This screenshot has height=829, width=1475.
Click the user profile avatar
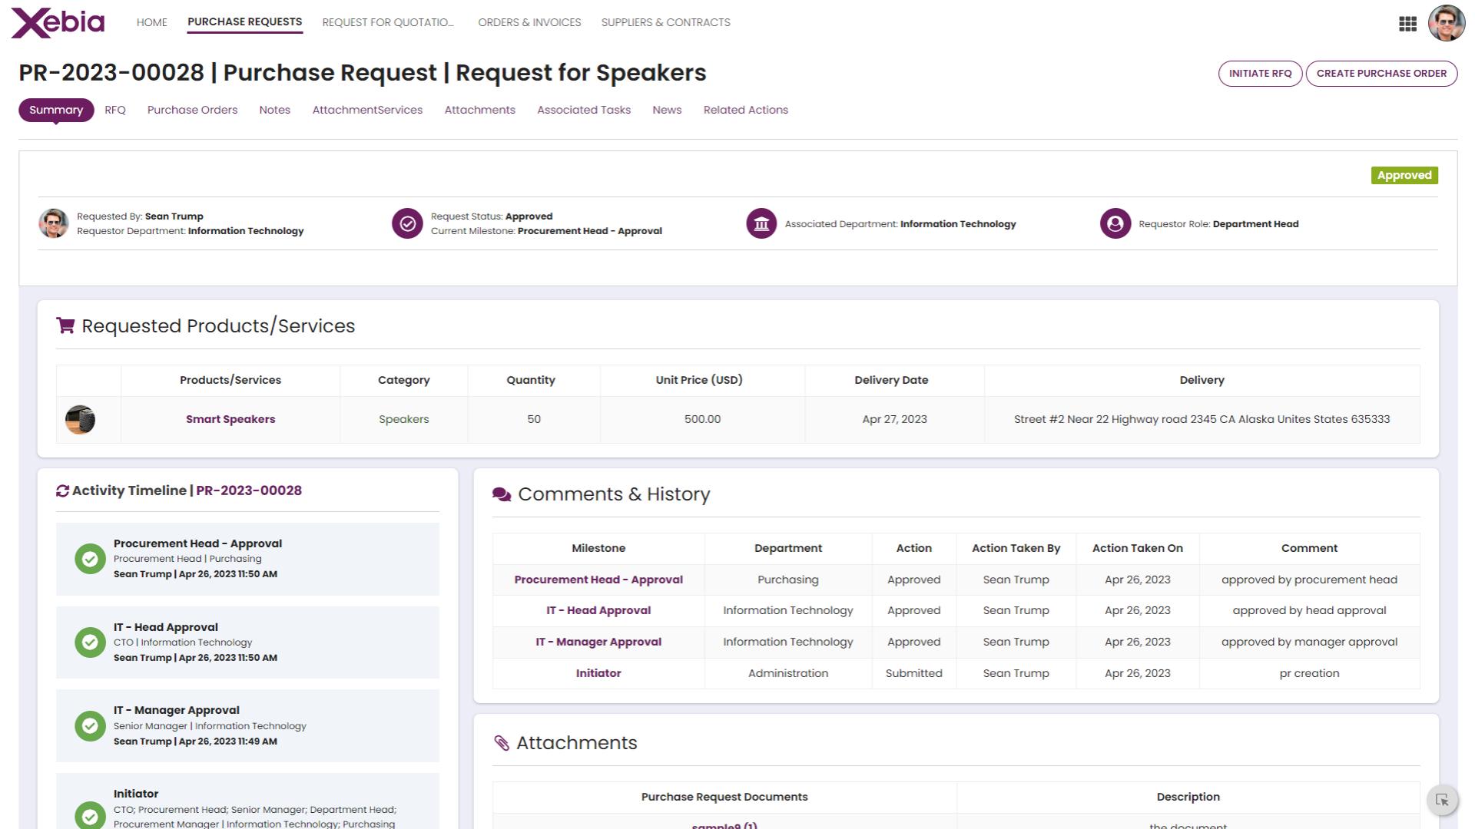tap(1446, 23)
